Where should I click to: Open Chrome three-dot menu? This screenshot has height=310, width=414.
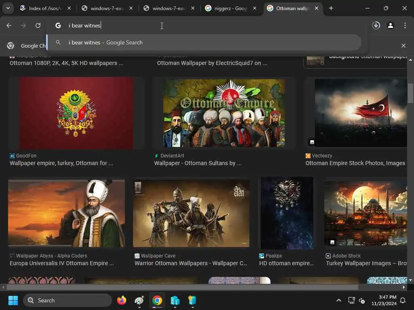pos(405,25)
